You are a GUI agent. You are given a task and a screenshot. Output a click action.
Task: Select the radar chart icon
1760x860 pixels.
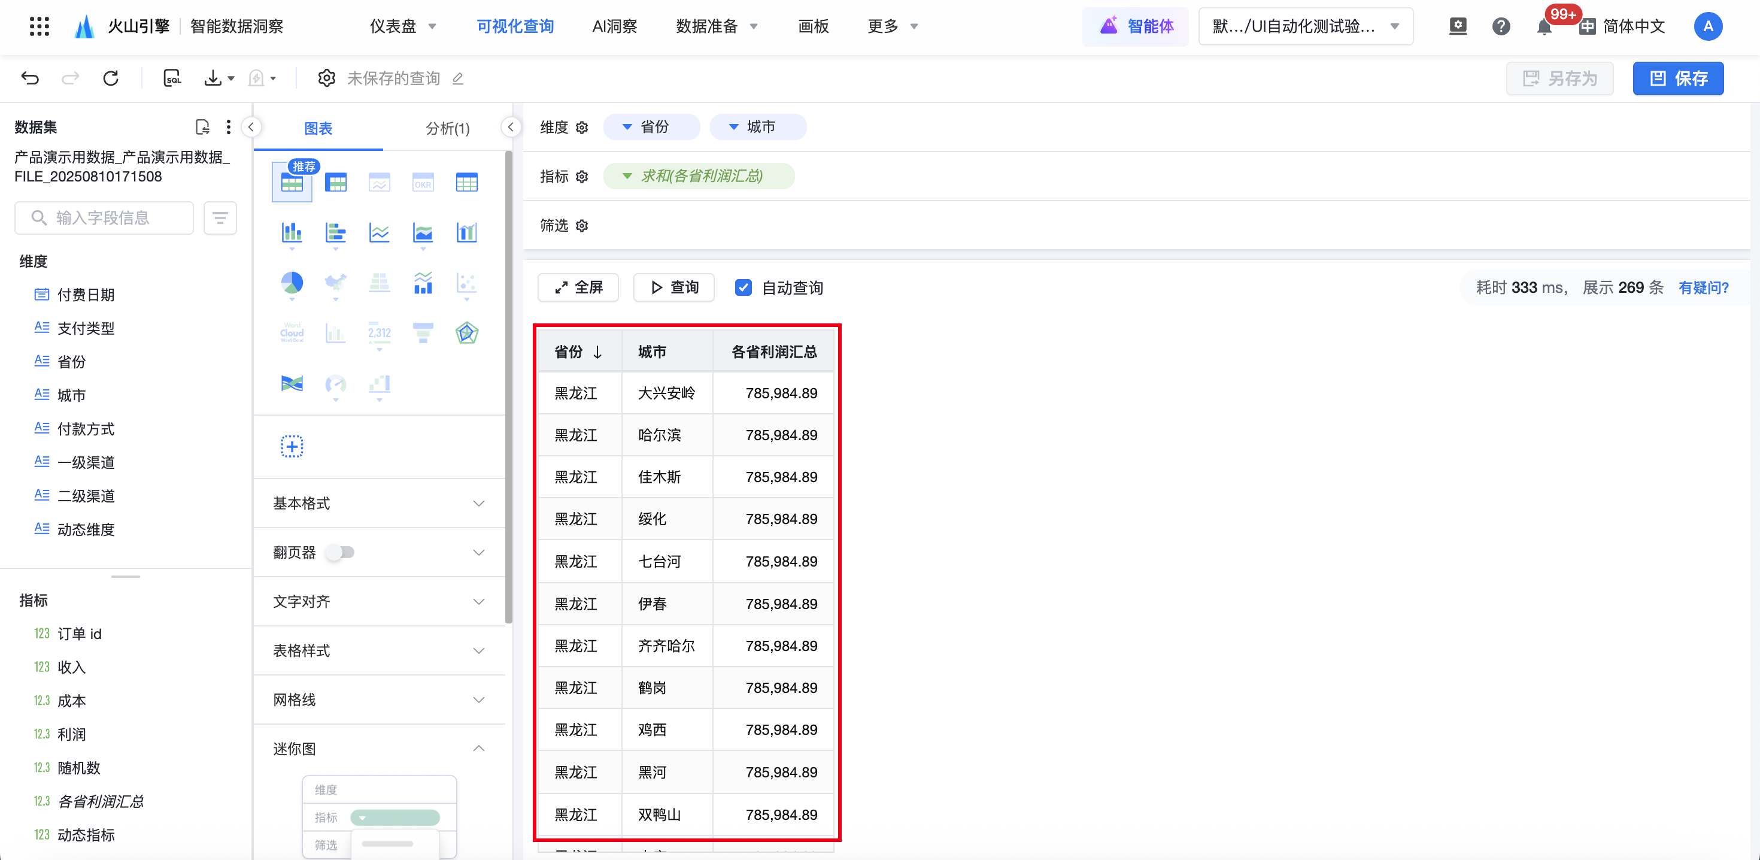(467, 333)
